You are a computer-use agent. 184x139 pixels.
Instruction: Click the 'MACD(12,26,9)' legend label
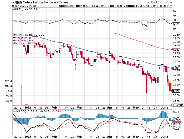coord(27,111)
